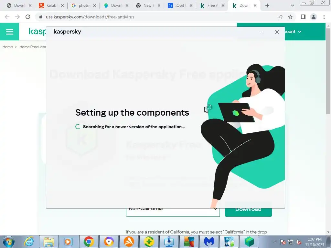Click the network tray icon
This screenshot has width=331, height=248.
point(291,242)
